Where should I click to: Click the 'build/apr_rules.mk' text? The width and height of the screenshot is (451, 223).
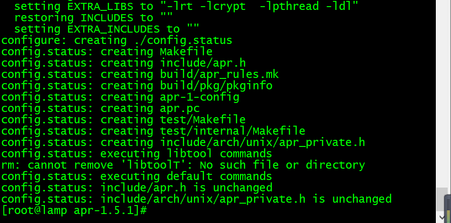click(220, 74)
